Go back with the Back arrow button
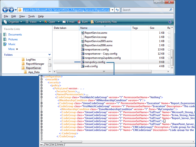Viewport: 196px width, 147px height. click(5, 10)
